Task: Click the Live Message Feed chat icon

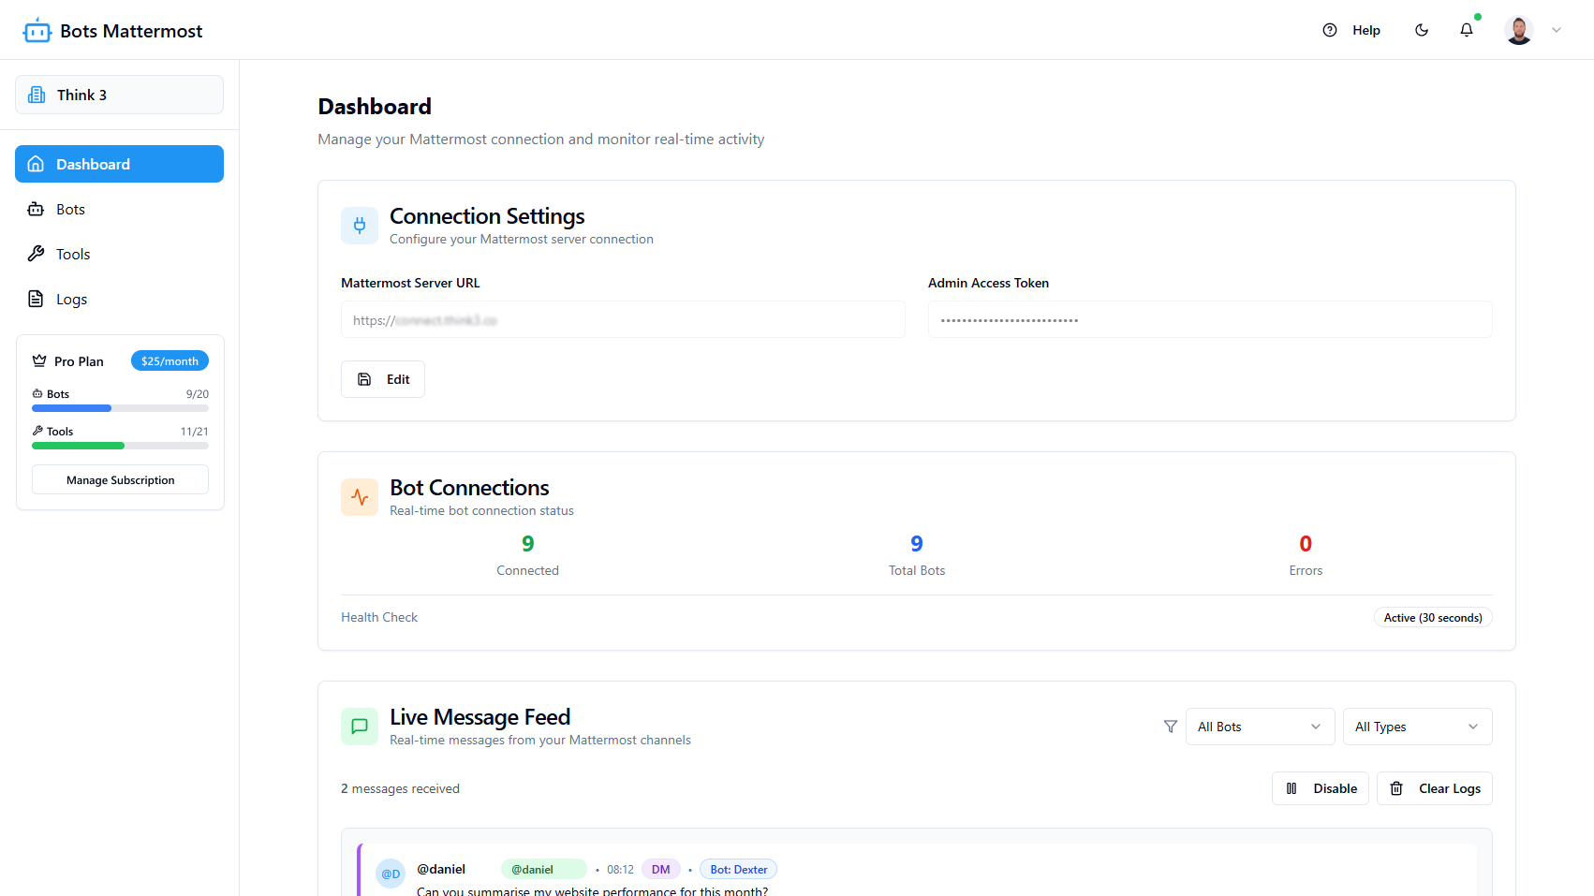Action: coord(360,727)
